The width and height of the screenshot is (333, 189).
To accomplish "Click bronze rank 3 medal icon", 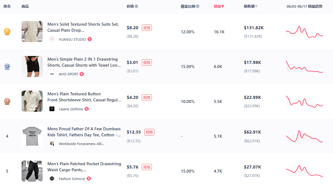I will click(x=7, y=101).
